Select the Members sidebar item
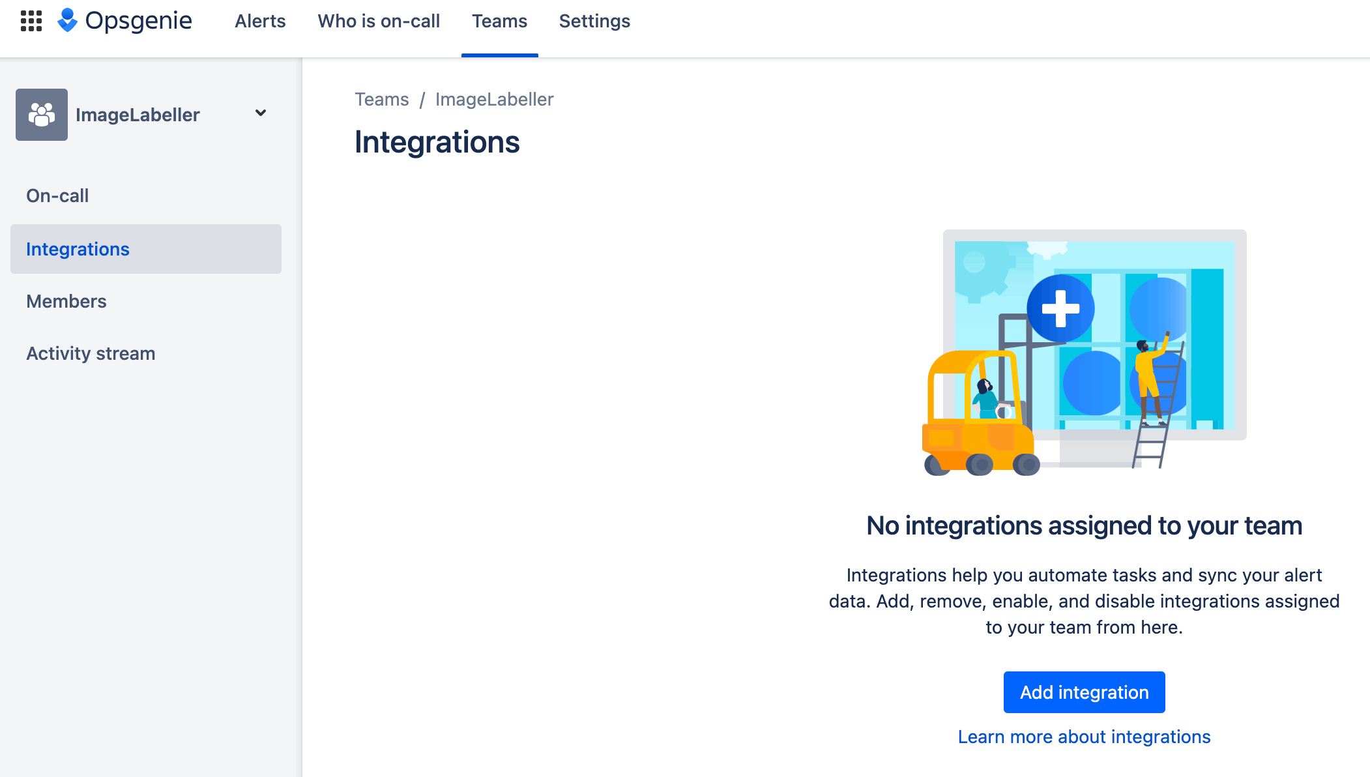 [x=67, y=301]
